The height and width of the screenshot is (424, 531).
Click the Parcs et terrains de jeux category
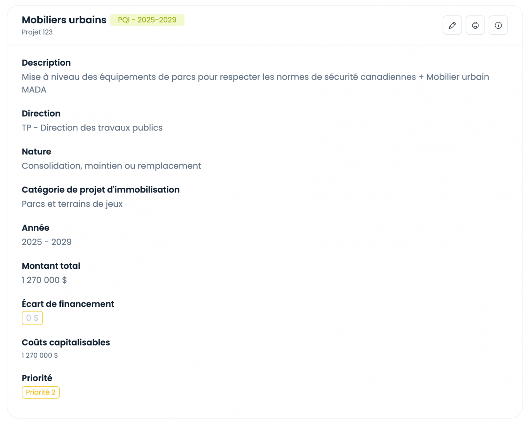tap(72, 204)
